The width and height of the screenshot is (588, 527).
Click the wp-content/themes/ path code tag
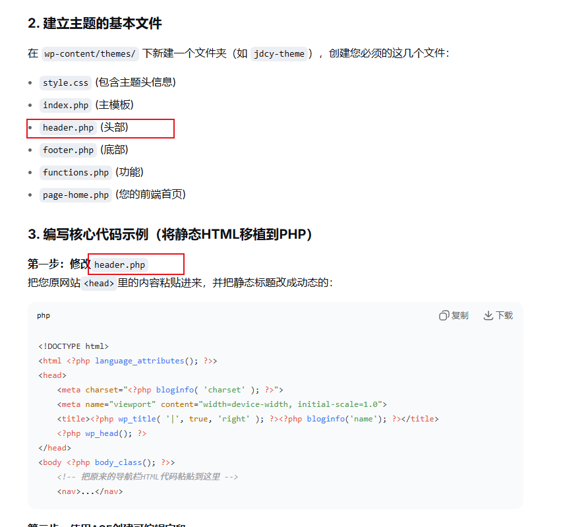click(90, 53)
